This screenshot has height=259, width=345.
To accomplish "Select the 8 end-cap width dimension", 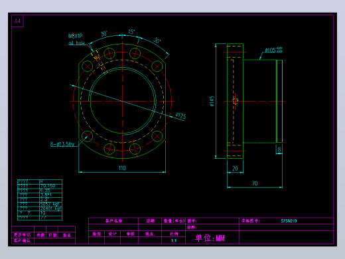I will pyautogui.click(x=279, y=149).
